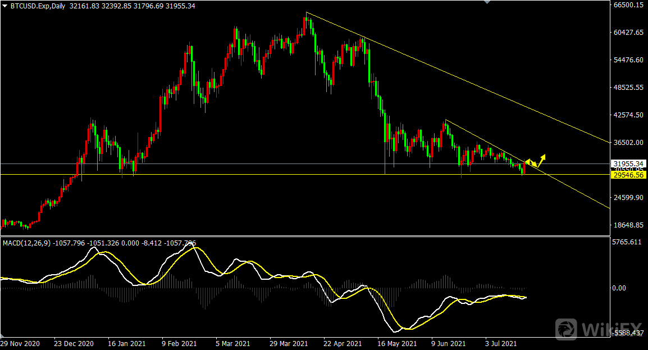
Task: Click the triangle beside BTCUSD.Exp,Daily title
Action: coord(5,5)
